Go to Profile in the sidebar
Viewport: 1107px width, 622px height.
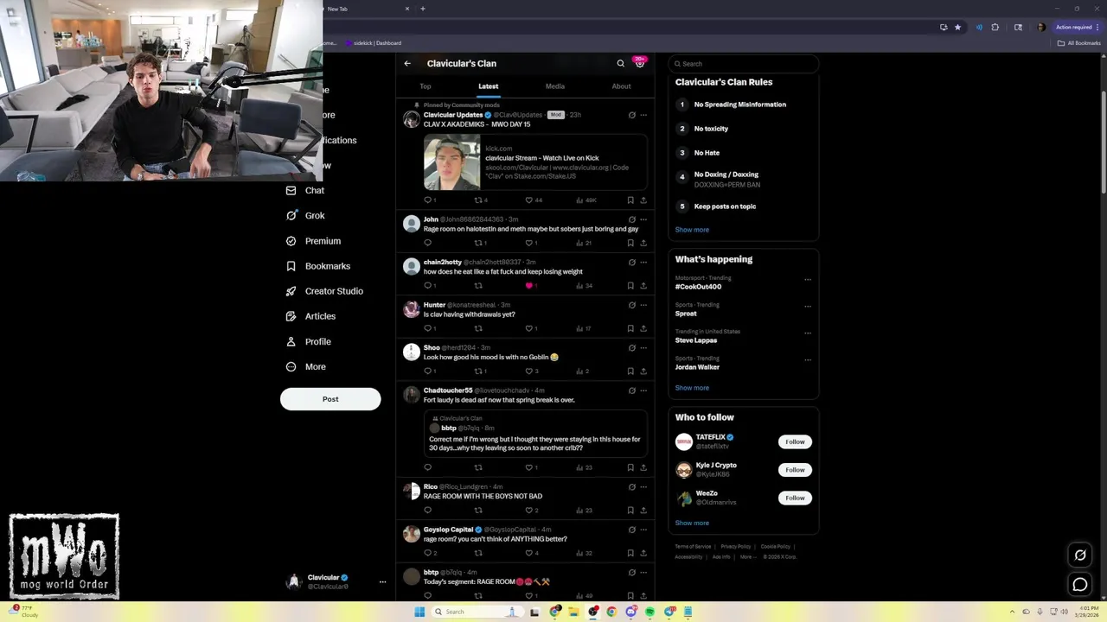[309, 341]
